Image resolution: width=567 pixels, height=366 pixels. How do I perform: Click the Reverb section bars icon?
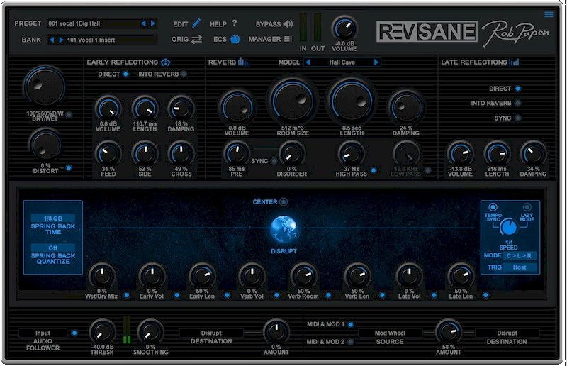(x=243, y=62)
